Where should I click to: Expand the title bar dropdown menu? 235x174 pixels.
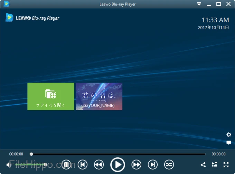(199, 4)
